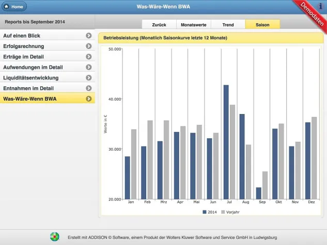Screen dimensions: 327x245
Task: Click the blue 2014 bar for Jul
Action: pos(226,142)
